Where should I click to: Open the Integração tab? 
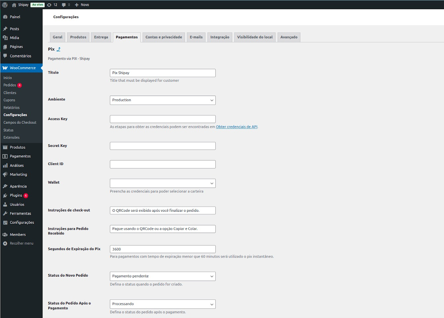[x=220, y=37]
